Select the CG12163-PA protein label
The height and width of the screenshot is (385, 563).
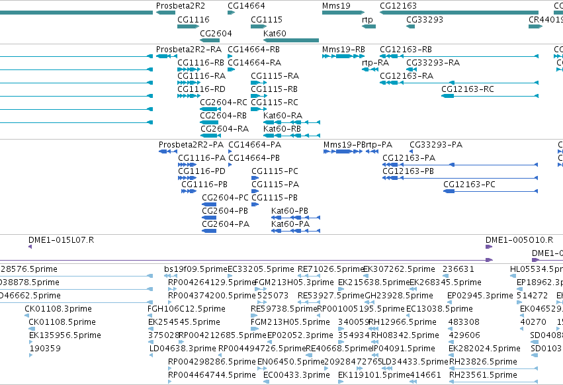point(409,158)
